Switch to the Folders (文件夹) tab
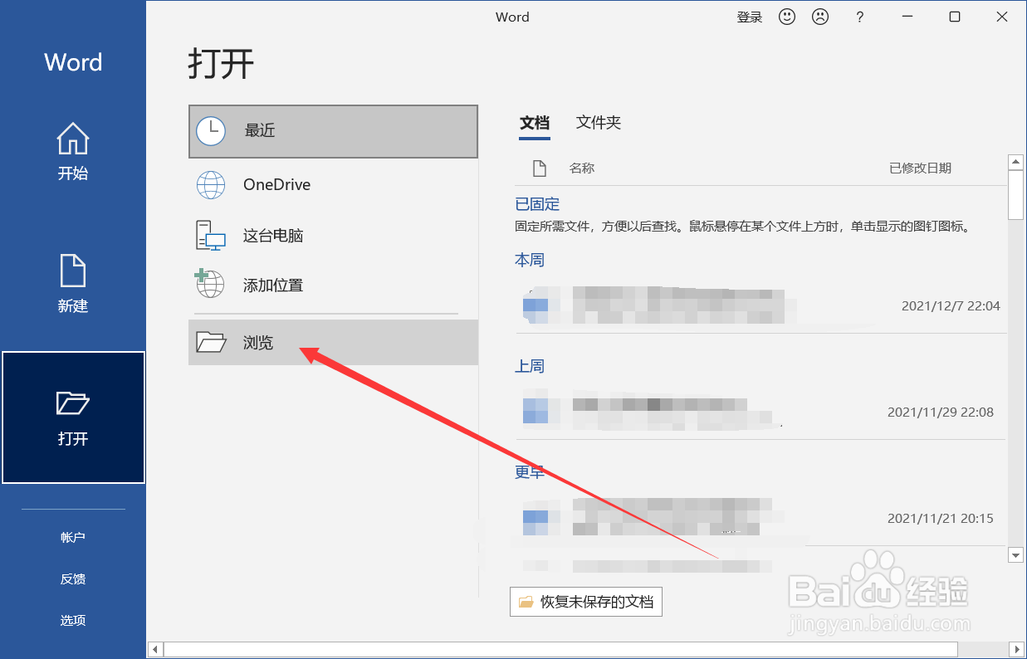 (x=598, y=122)
